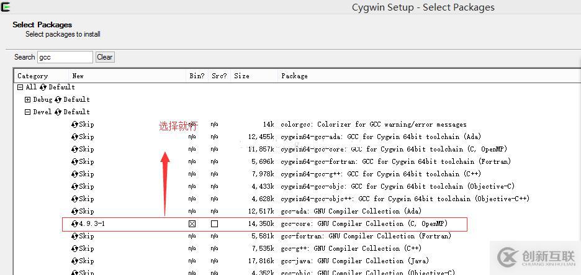Click the cycle icon for cygwin64-gcc-objc: row
Image resolution: width=581 pixels, height=275 pixels.
74,186
